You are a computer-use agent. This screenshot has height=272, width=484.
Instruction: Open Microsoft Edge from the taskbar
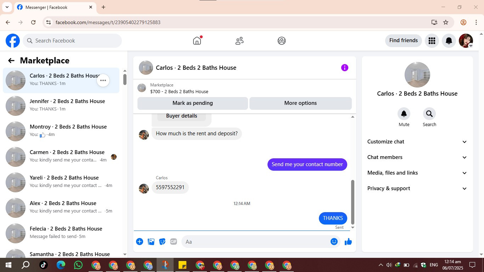pyautogui.click(x=61, y=265)
